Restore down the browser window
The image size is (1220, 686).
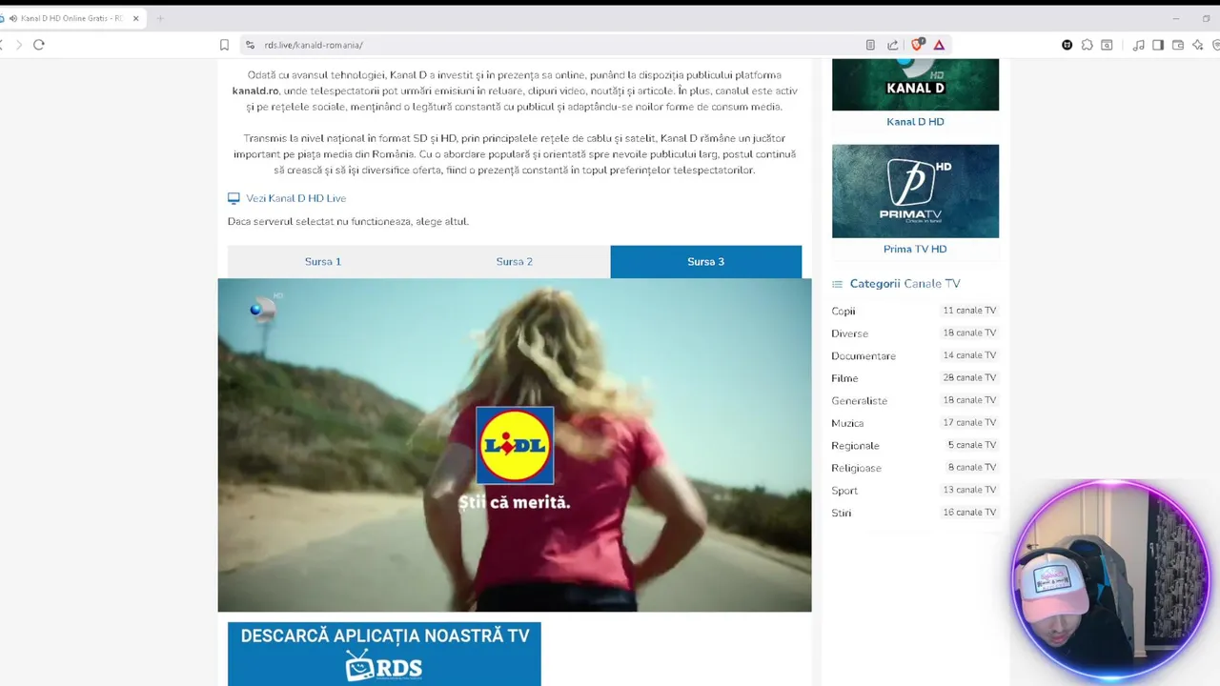tap(1207, 18)
